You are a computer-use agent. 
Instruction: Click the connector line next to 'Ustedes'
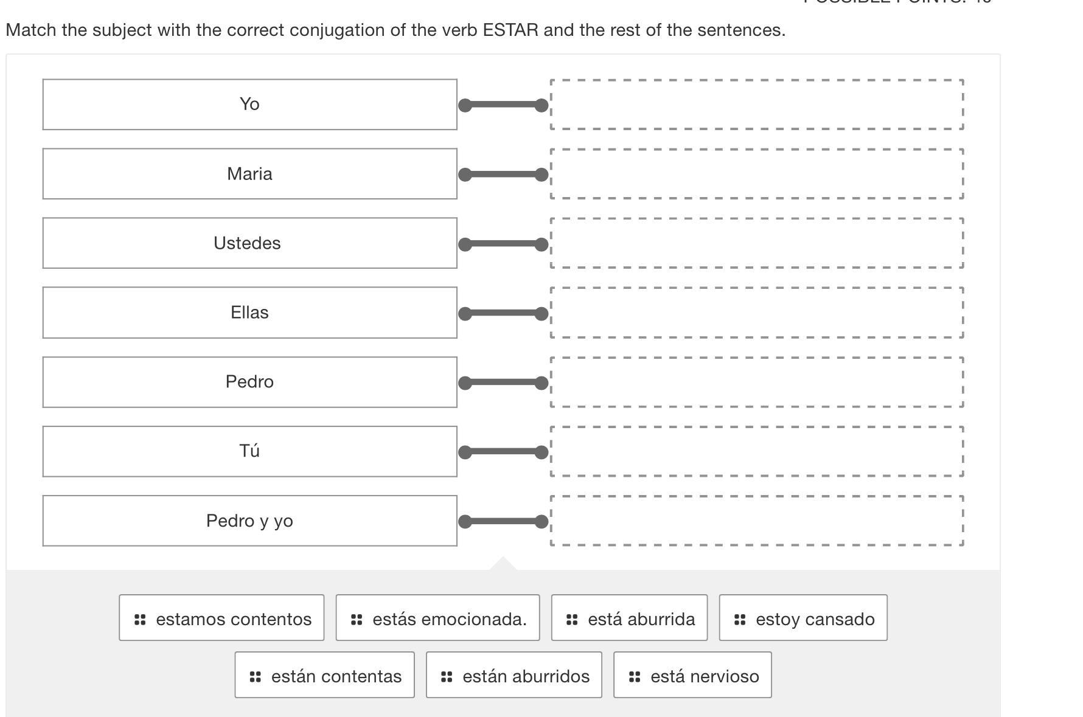pos(503,244)
